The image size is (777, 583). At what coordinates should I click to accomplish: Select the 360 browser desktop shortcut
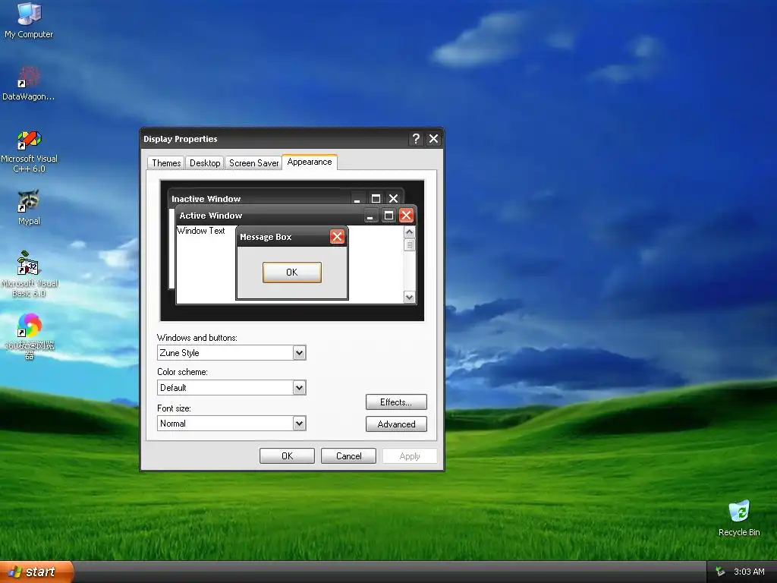pyautogui.click(x=29, y=336)
